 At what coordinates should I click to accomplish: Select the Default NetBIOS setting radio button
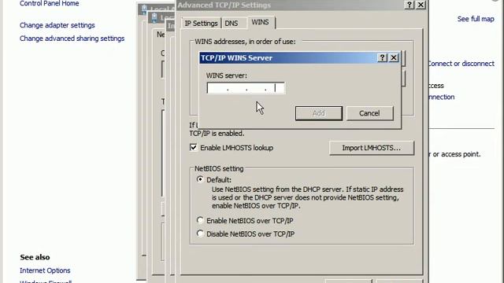tap(200, 179)
